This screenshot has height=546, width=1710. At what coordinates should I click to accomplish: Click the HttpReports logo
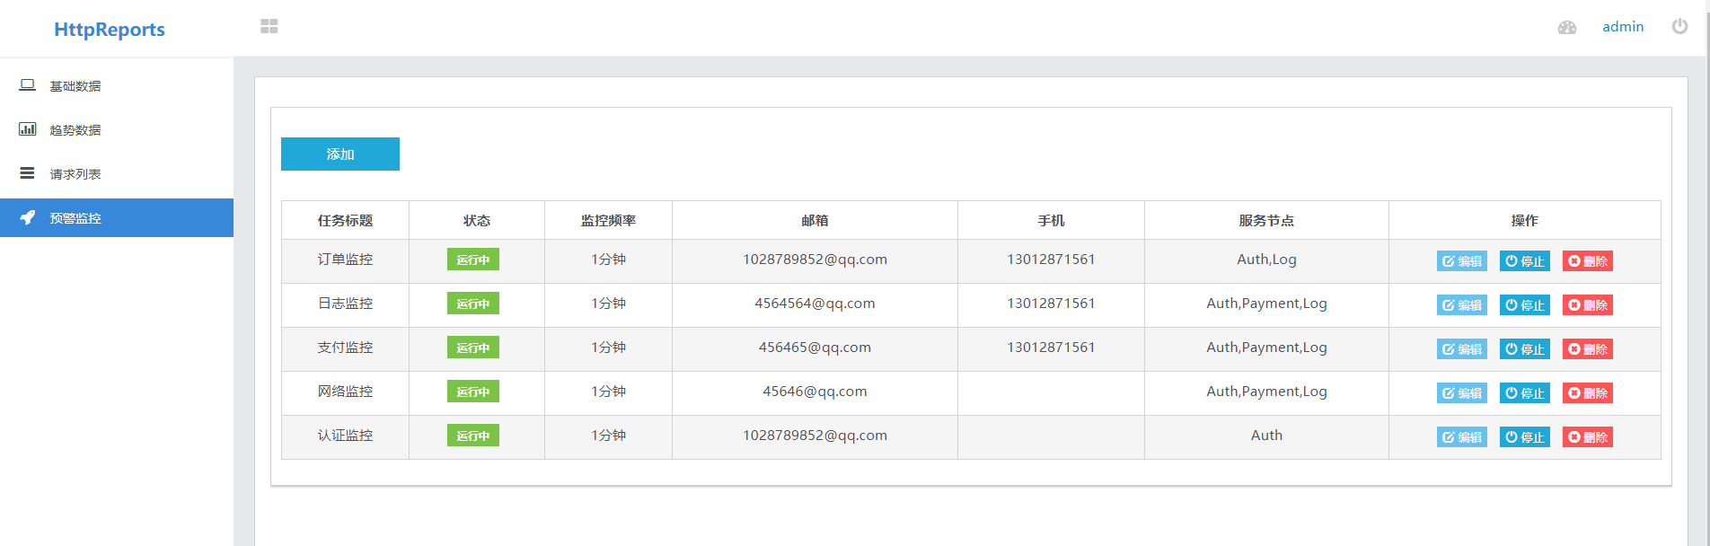[x=110, y=30]
